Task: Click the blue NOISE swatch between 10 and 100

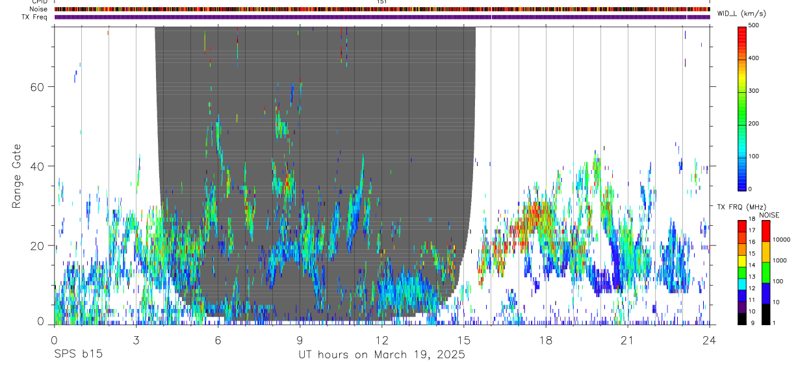Action: [x=766, y=293]
